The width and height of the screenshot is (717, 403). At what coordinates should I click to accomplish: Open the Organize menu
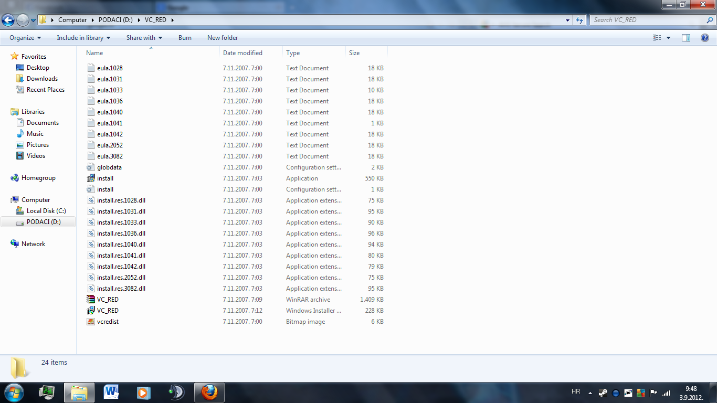coord(25,38)
